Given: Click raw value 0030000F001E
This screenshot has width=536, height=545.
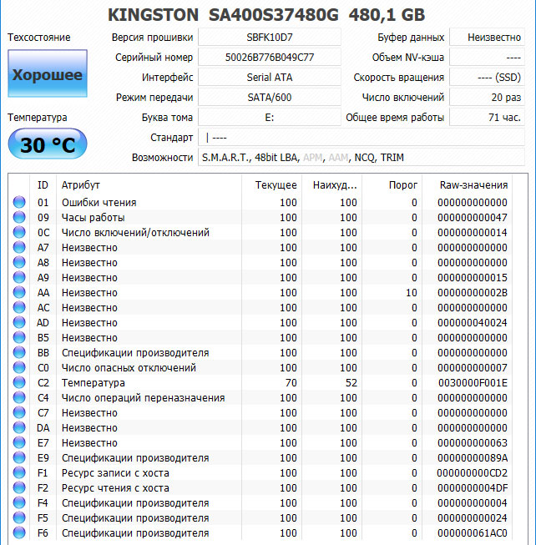Looking at the screenshot, I should 473,383.
